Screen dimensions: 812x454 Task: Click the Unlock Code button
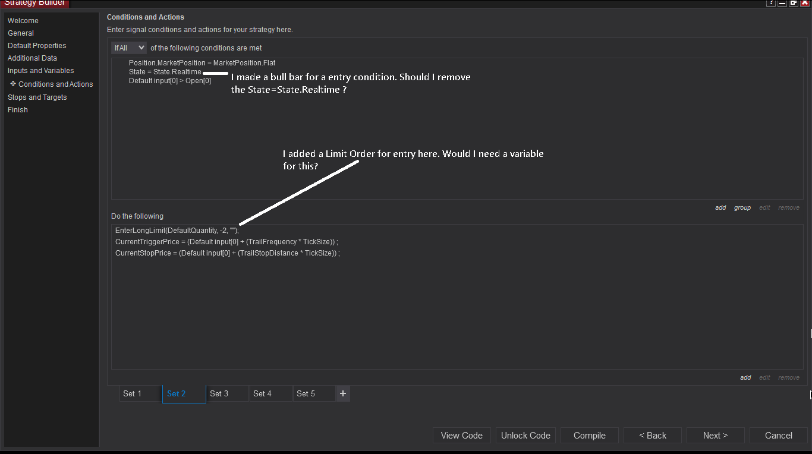(x=525, y=436)
